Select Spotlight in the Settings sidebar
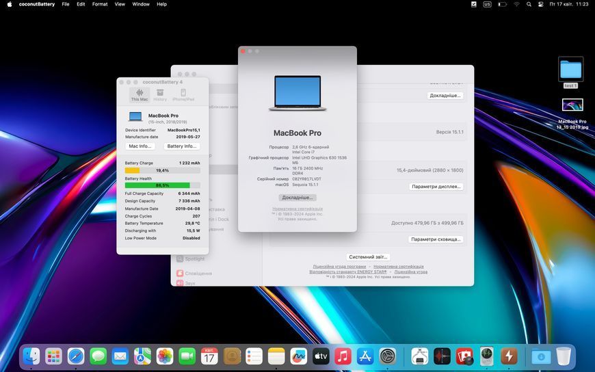595x372 pixels. coord(191,259)
